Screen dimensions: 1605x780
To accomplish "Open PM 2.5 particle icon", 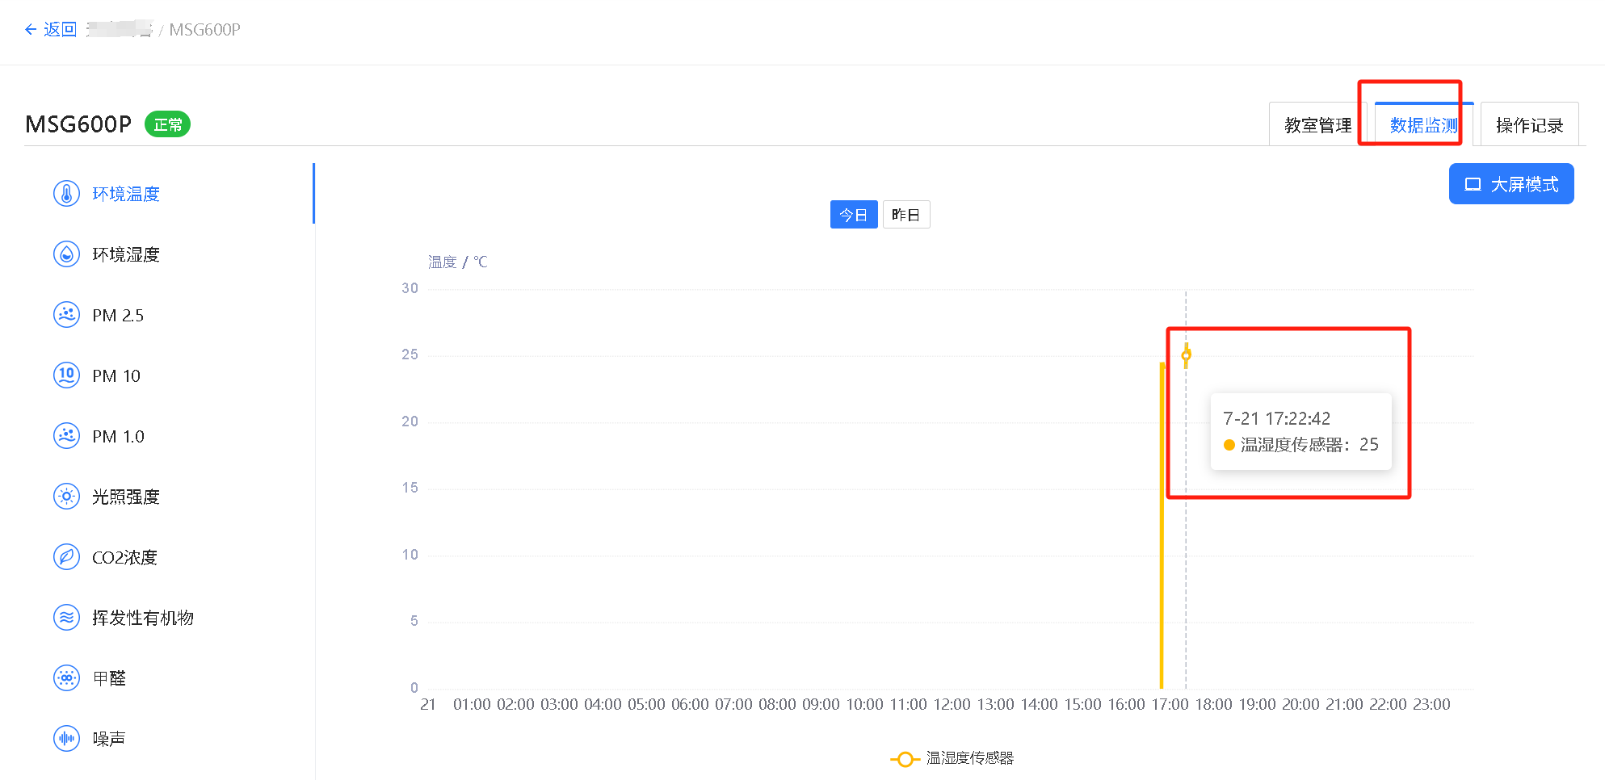I will coord(66,315).
